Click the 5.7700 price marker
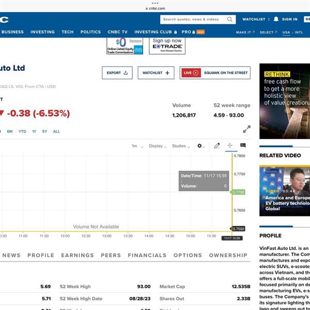Screen dimensions: 310x310 (238, 192)
